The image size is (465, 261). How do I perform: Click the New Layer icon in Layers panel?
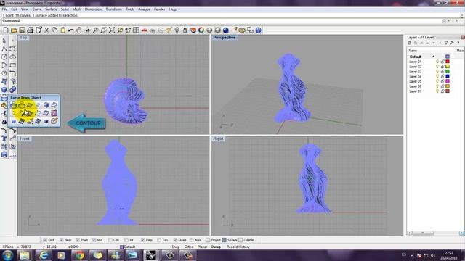pyautogui.click(x=410, y=43)
